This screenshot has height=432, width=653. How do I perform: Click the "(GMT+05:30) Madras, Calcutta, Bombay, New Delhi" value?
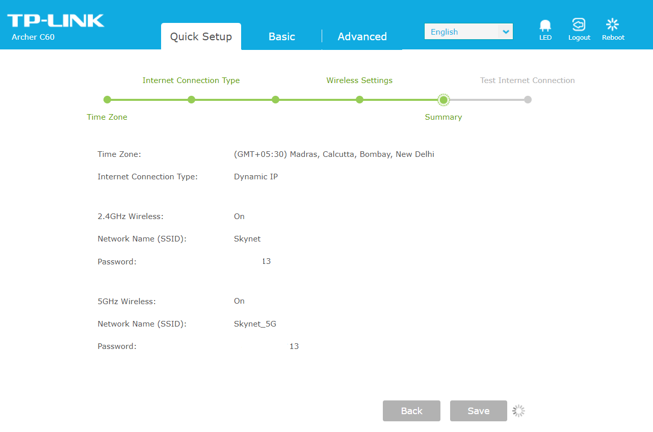click(x=334, y=154)
